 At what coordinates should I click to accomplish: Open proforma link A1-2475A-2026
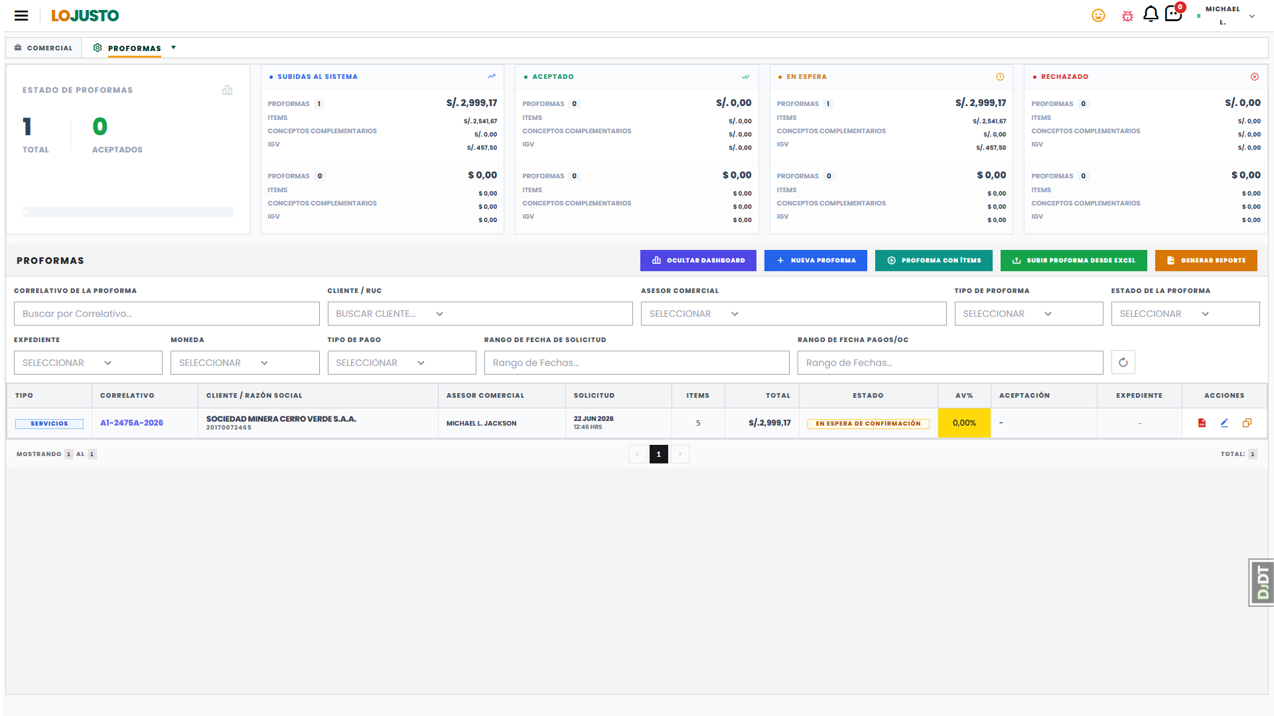click(x=131, y=423)
